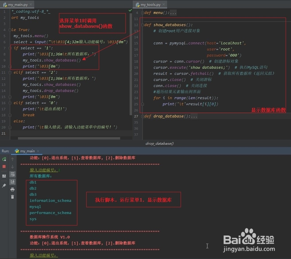The height and width of the screenshot is (259, 291).
Task: Stop the running process
Action: click(4, 166)
